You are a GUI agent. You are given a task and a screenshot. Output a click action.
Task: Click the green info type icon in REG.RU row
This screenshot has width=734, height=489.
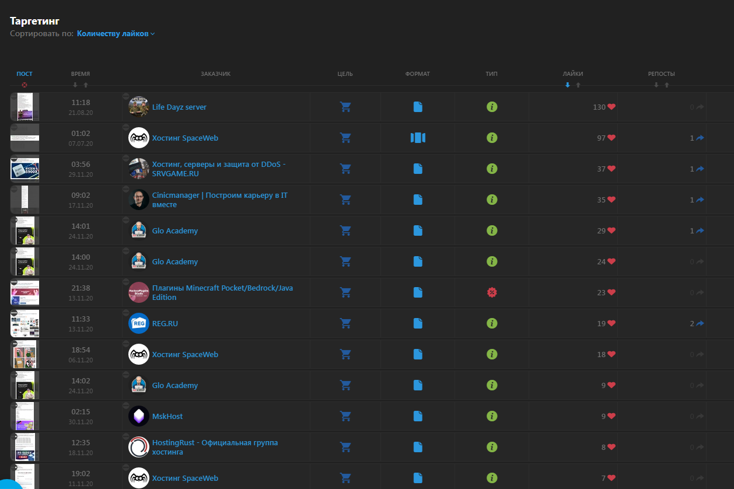click(492, 323)
